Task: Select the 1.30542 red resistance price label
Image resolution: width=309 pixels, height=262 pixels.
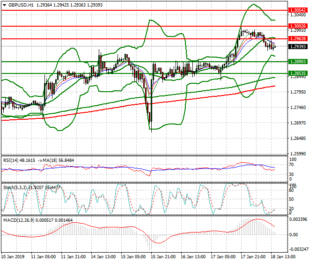Action: 298,10
